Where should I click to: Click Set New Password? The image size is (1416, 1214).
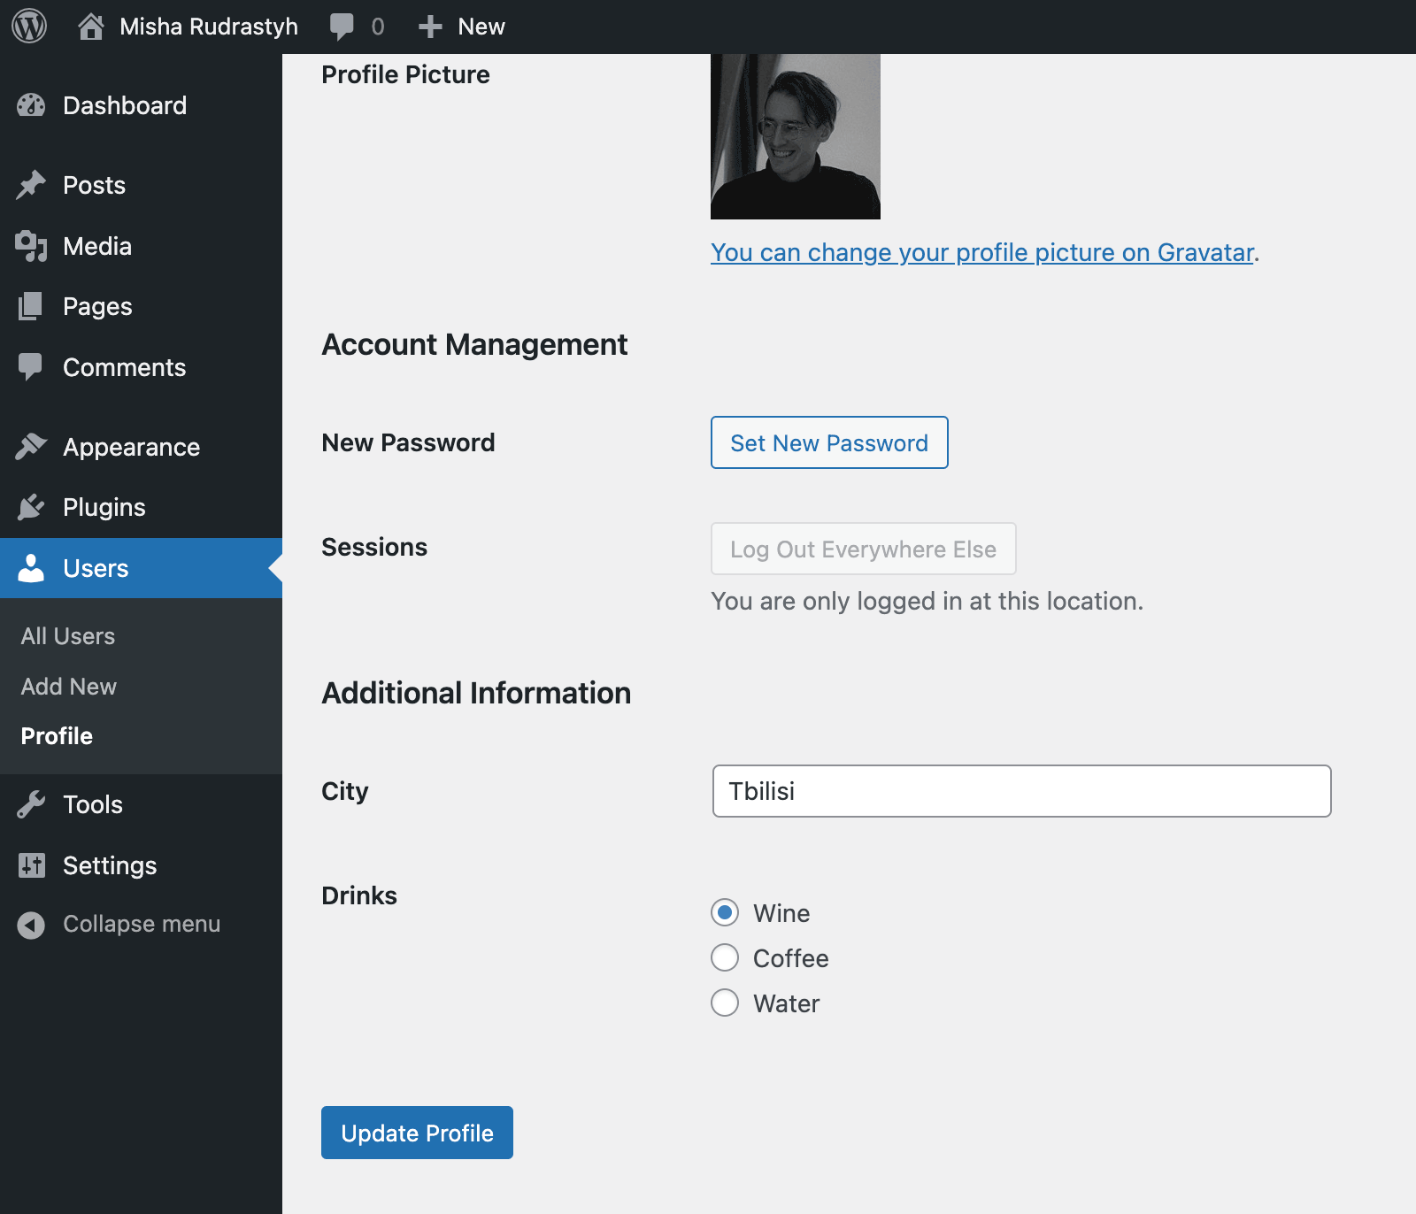(x=828, y=442)
